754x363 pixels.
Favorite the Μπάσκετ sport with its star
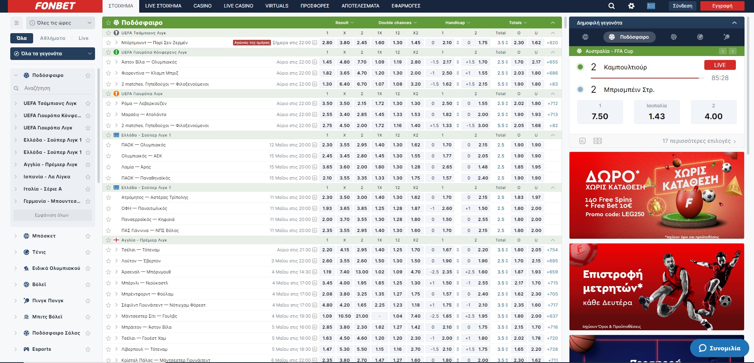tap(88, 236)
